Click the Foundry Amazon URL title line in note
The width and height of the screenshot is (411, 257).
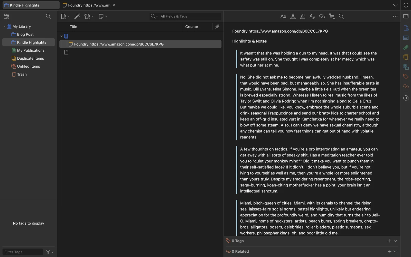coord(280,31)
